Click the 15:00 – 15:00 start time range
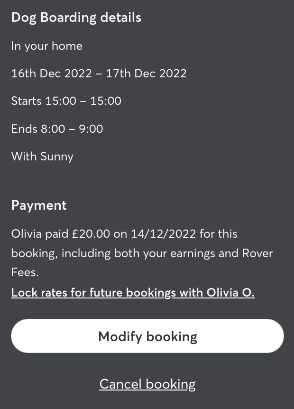 [x=83, y=101]
